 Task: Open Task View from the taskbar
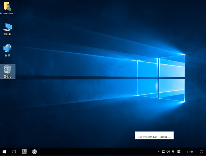coord(14,152)
